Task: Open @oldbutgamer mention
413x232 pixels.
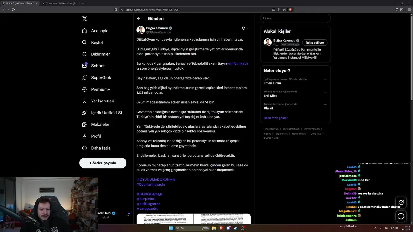Action: coord(148,204)
